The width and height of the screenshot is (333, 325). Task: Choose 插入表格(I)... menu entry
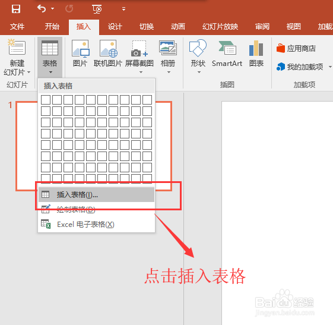click(x=96, y=194)
